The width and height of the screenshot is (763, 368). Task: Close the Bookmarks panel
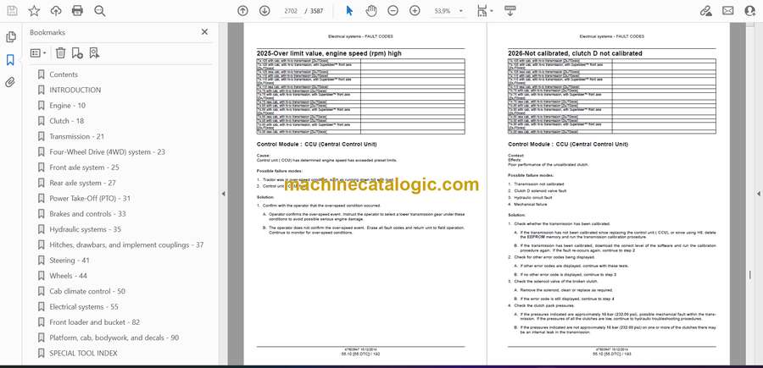pos(204,32)
